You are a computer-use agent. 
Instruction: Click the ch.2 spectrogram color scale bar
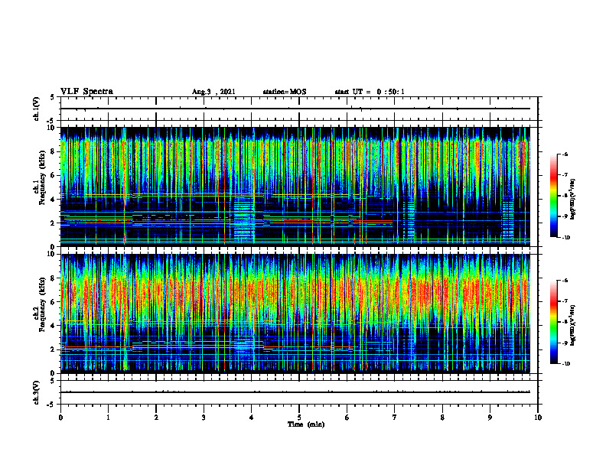coord(553,322)
